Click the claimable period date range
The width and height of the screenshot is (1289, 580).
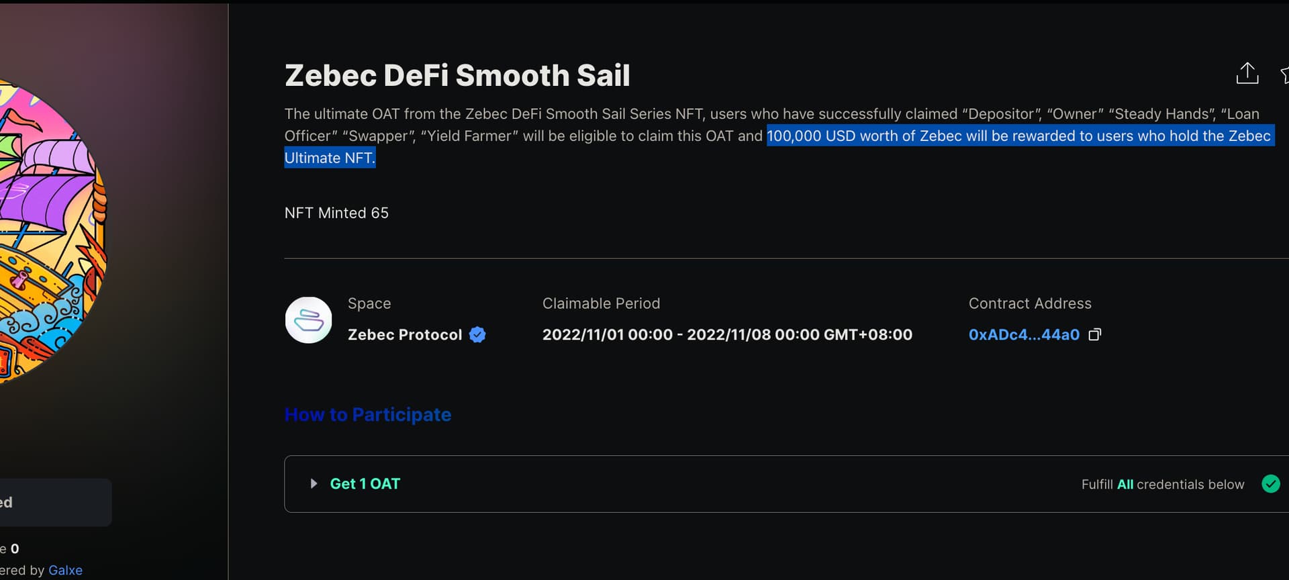(727, 334)
